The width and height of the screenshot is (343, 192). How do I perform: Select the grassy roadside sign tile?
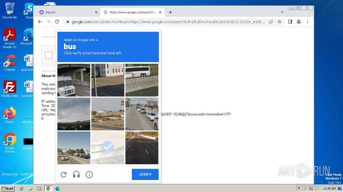[x=108, y=114]
